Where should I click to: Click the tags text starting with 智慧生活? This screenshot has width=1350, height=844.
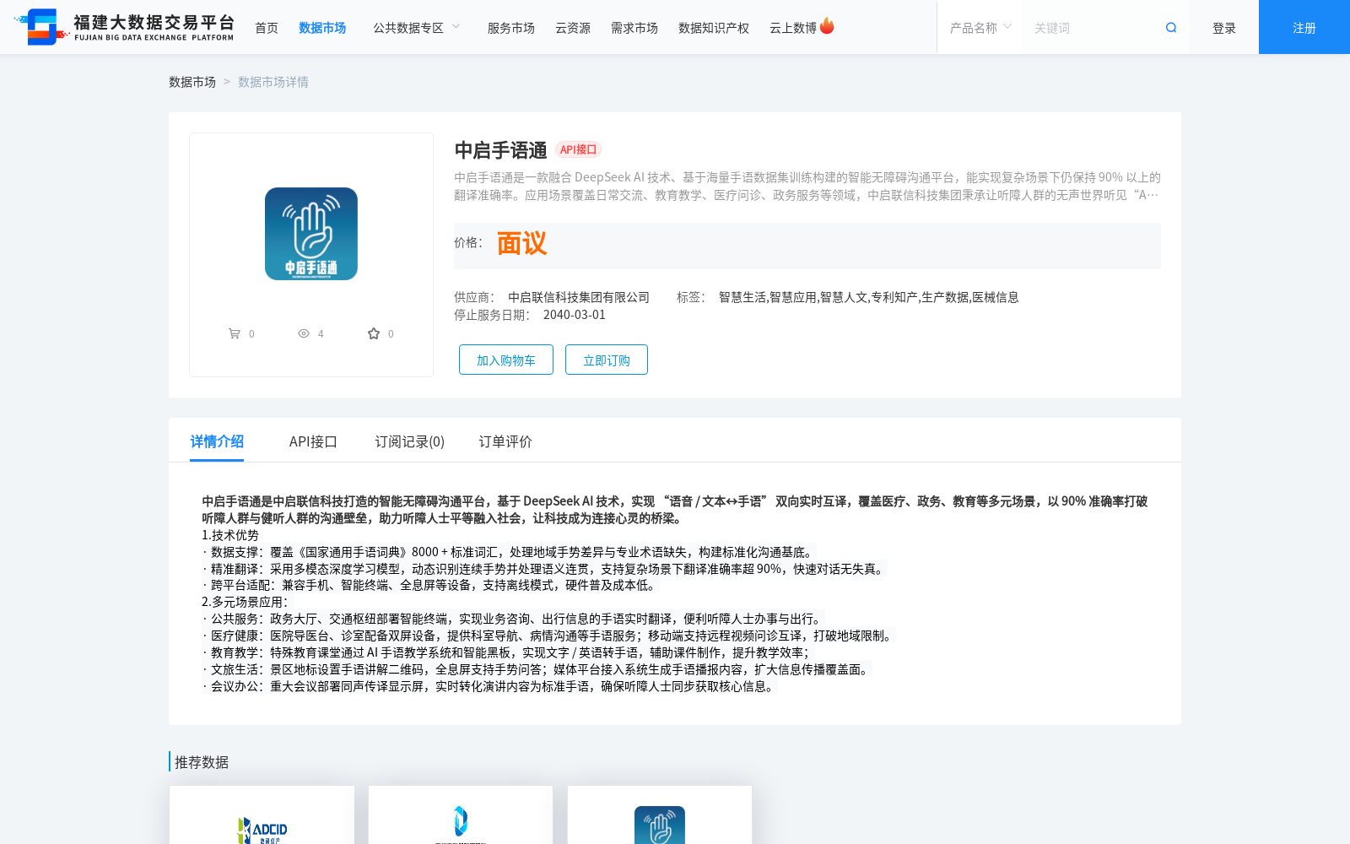pyautogui.click(x=869, y=297)
